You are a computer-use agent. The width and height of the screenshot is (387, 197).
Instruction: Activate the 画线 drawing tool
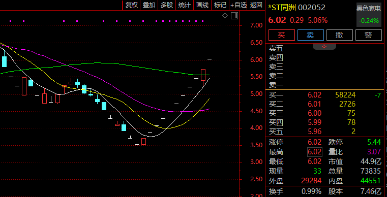tap(202, 5)
